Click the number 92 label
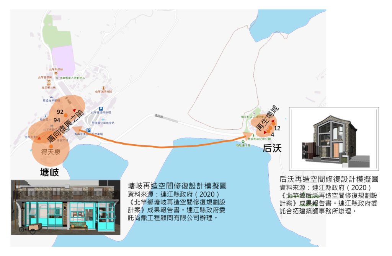This screenshot has width=392, height=256. coord(60,112)
